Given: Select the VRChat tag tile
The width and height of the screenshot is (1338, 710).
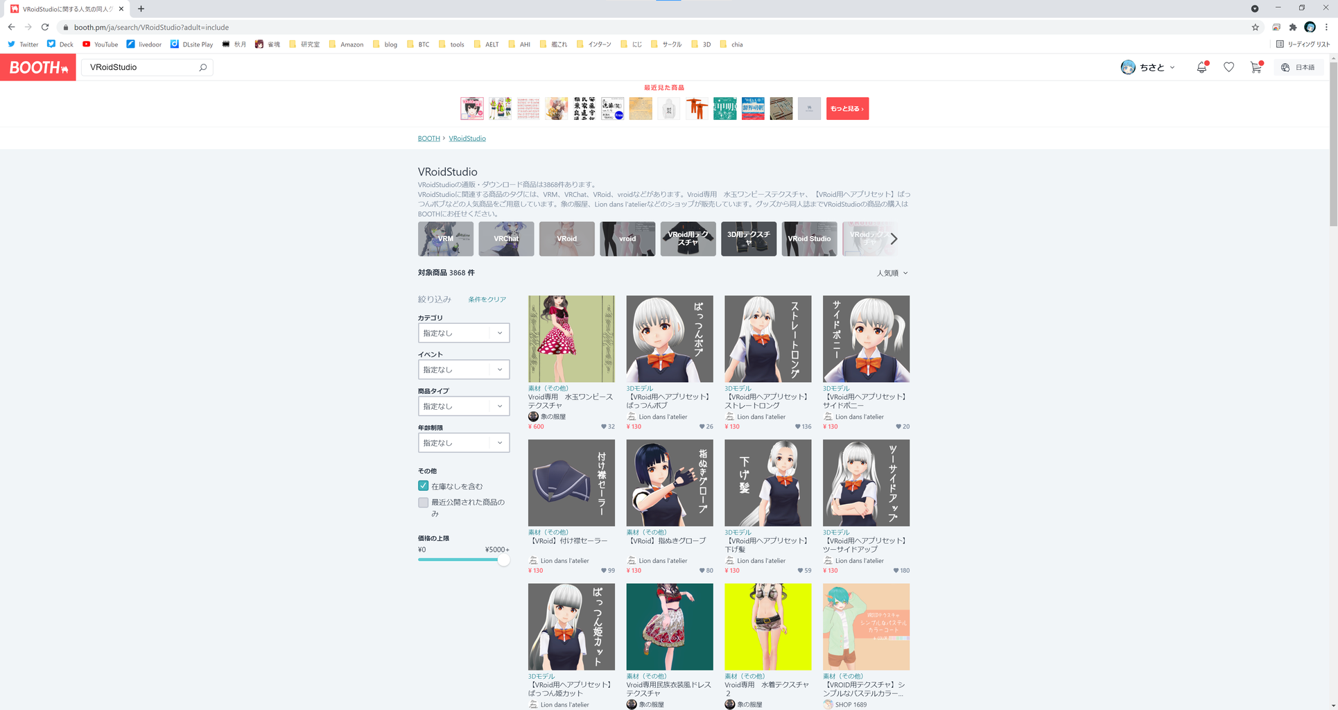Looking at the screenshot, I should click(506, 239).
